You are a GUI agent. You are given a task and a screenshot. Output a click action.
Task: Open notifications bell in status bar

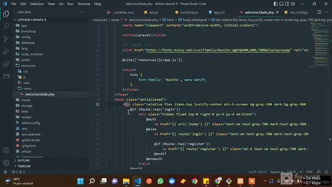[326, 172]
